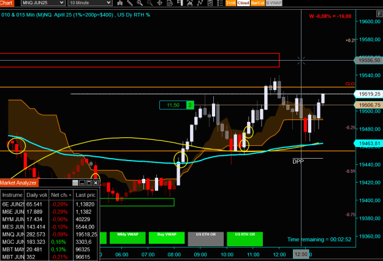Toggle the BarCol bar coloring button

click(258, 2)
